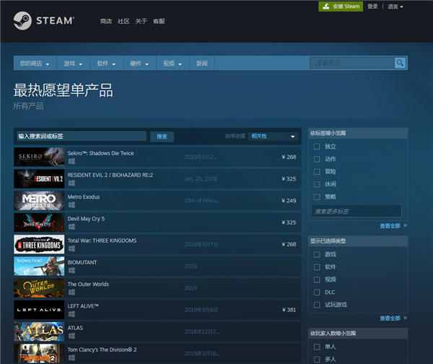The width and height of the screenshot is (433, 364).
Task: Check the DLC type checkbox
Action: point(317,292)
